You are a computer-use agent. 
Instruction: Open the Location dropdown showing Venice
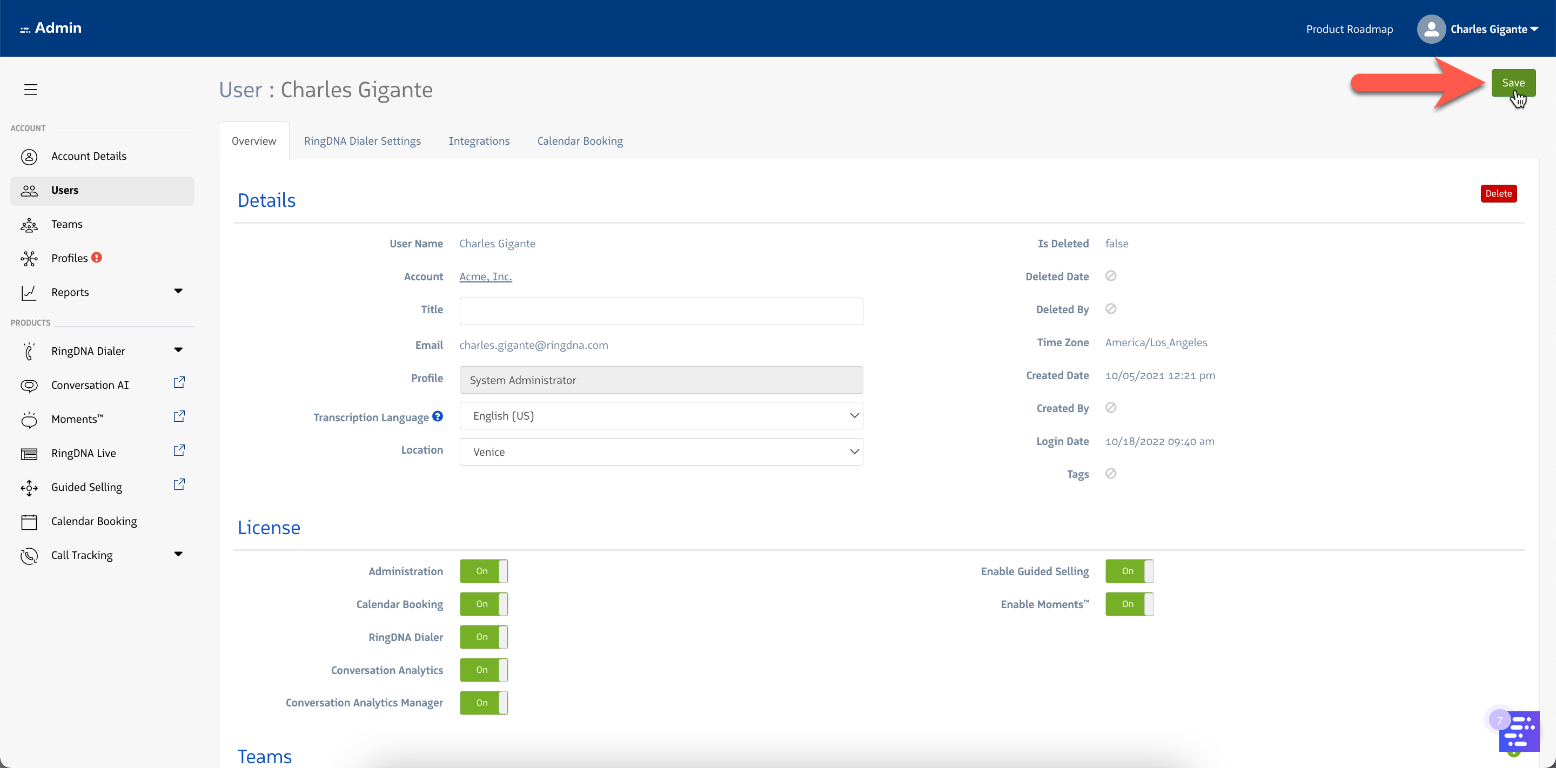click(x=661, y=452)
